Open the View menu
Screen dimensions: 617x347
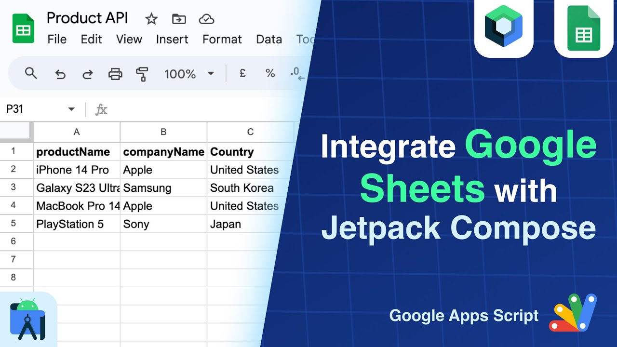(129, 40)
